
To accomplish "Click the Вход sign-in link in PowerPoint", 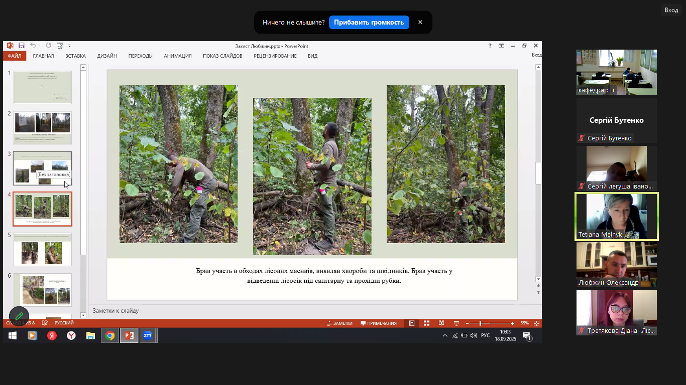I will click(537, 55).
